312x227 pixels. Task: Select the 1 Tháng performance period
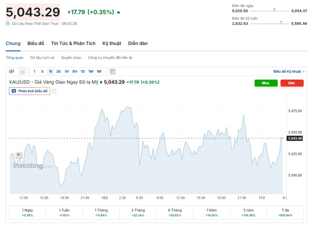point(101,213)
